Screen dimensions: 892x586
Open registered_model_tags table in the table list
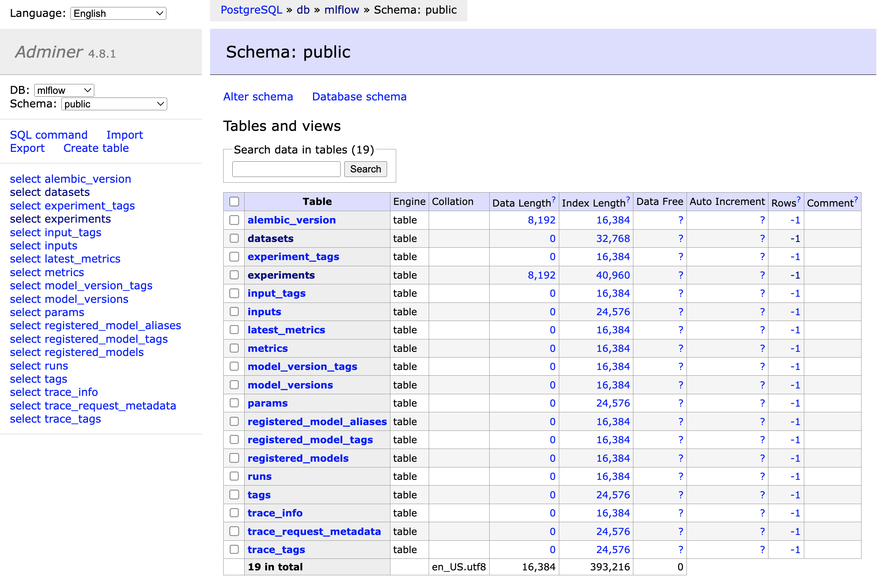[x=310, y=440]
